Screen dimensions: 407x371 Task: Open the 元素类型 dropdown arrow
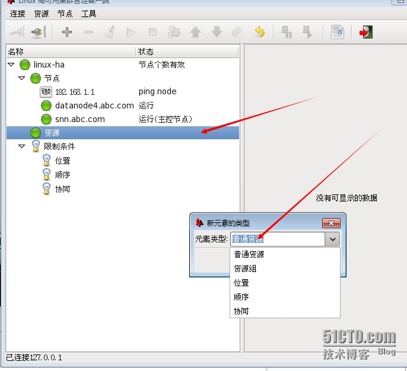pos(332,239)
